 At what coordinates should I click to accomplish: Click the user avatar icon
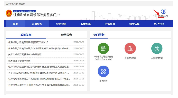164,11
